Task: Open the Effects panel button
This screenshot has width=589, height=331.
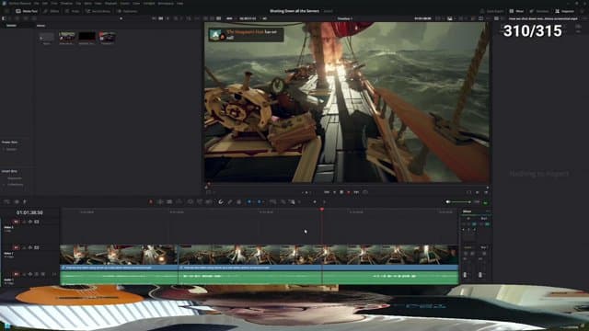Action: click(x=52, y=11)
